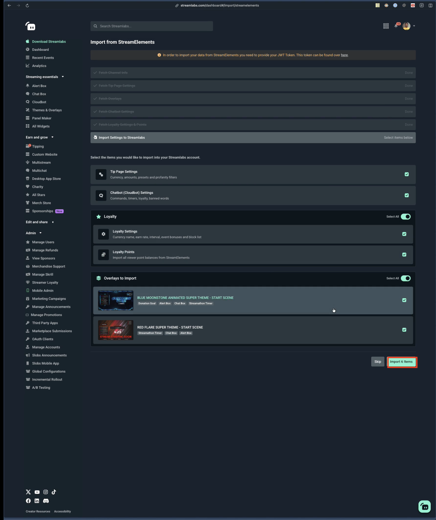Uncheck Chatbot (Cloudbot) Settings checkbox

click(x=407, y=195)
